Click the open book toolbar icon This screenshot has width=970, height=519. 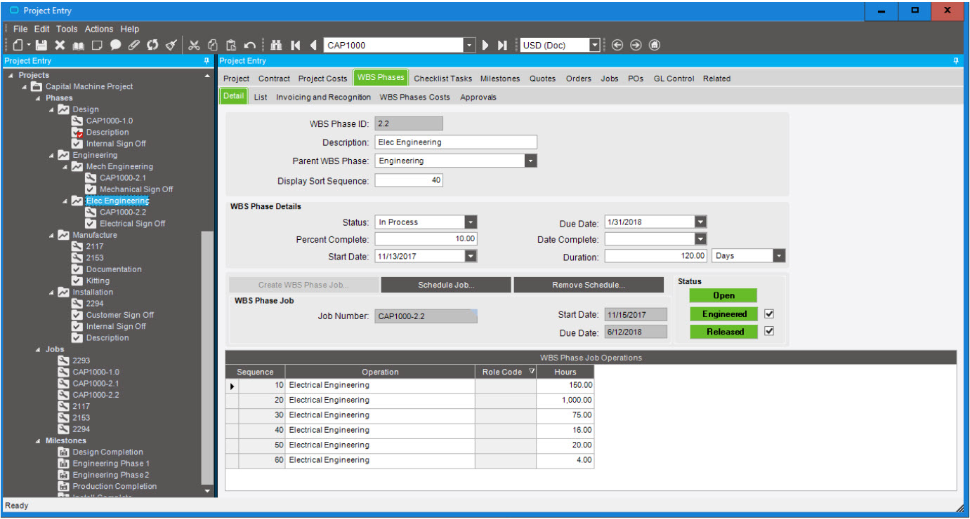pos(78,45)
